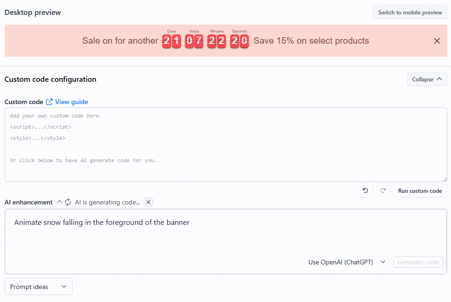Switch to mobile preview
This screenshot has height=302, width=451.
pos(410,13)
